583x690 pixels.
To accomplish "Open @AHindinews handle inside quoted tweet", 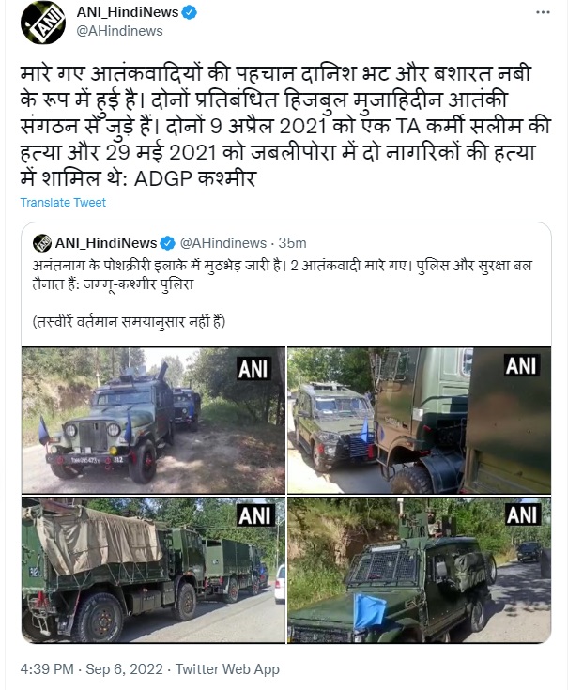I will click(x=223, y=243).
